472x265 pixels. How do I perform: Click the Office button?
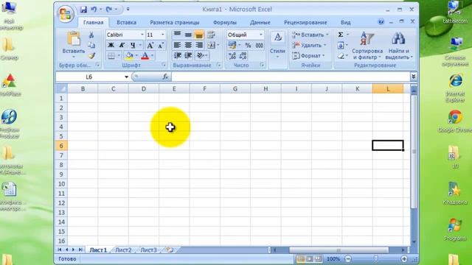click(66, 14)
